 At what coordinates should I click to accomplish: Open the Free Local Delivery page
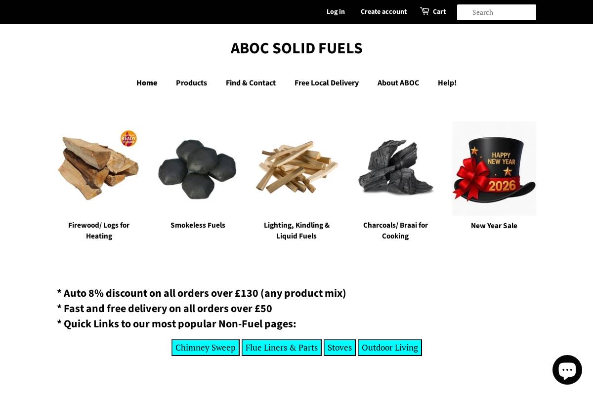tap(327, 83)
